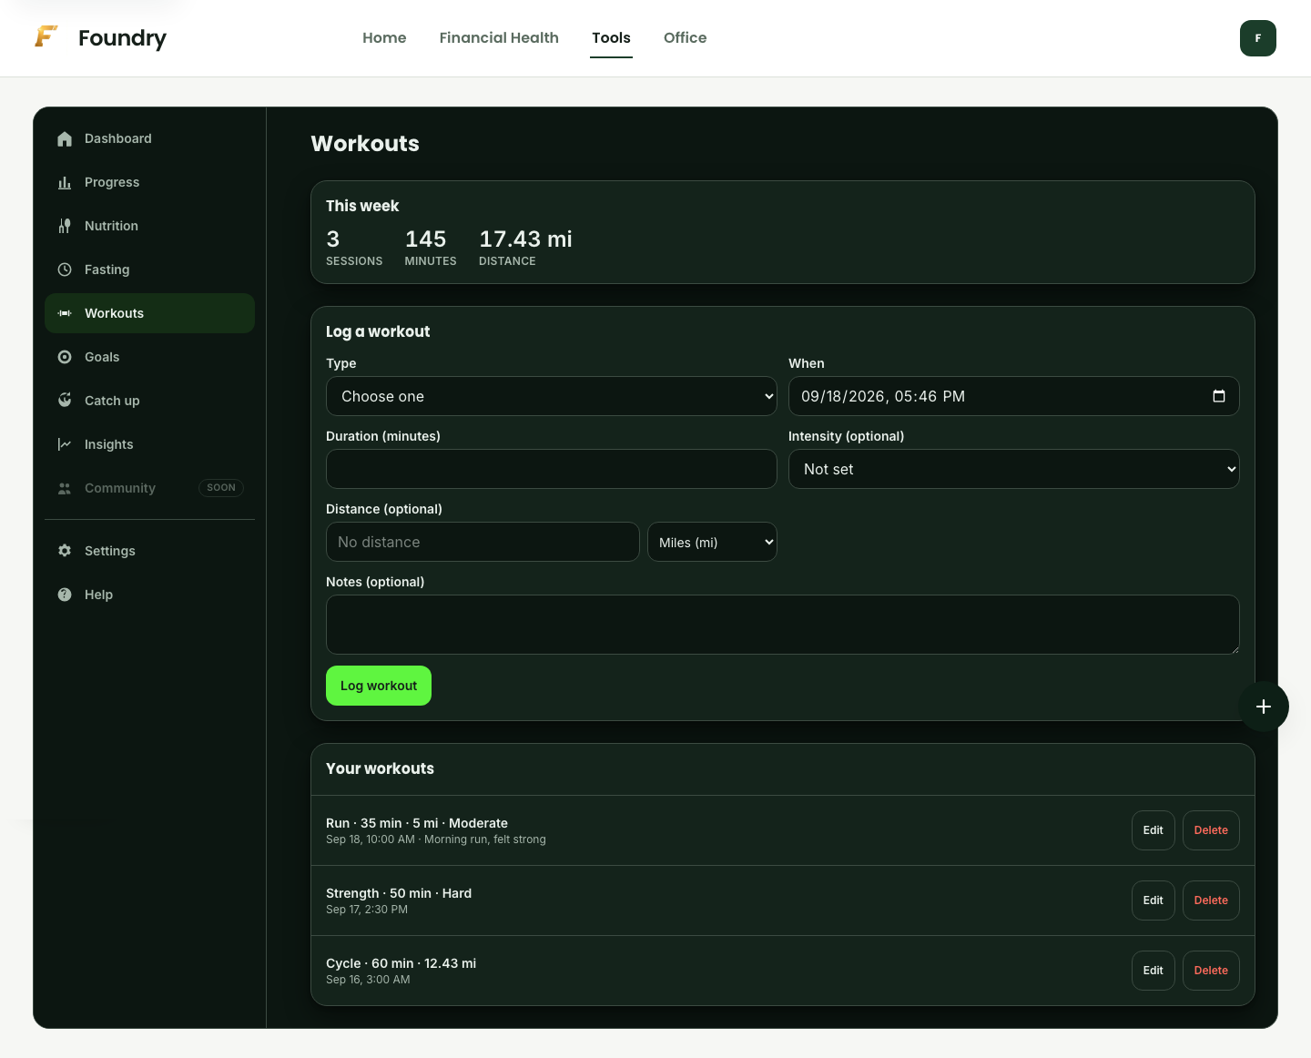Open the Miles (mi) unit dropdown
Screen dimensions: 1311x1058
coord(712,542)
